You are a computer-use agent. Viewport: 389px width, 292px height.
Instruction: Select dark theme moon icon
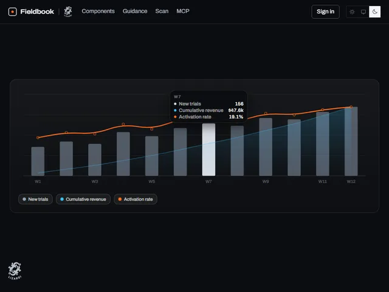374,12
